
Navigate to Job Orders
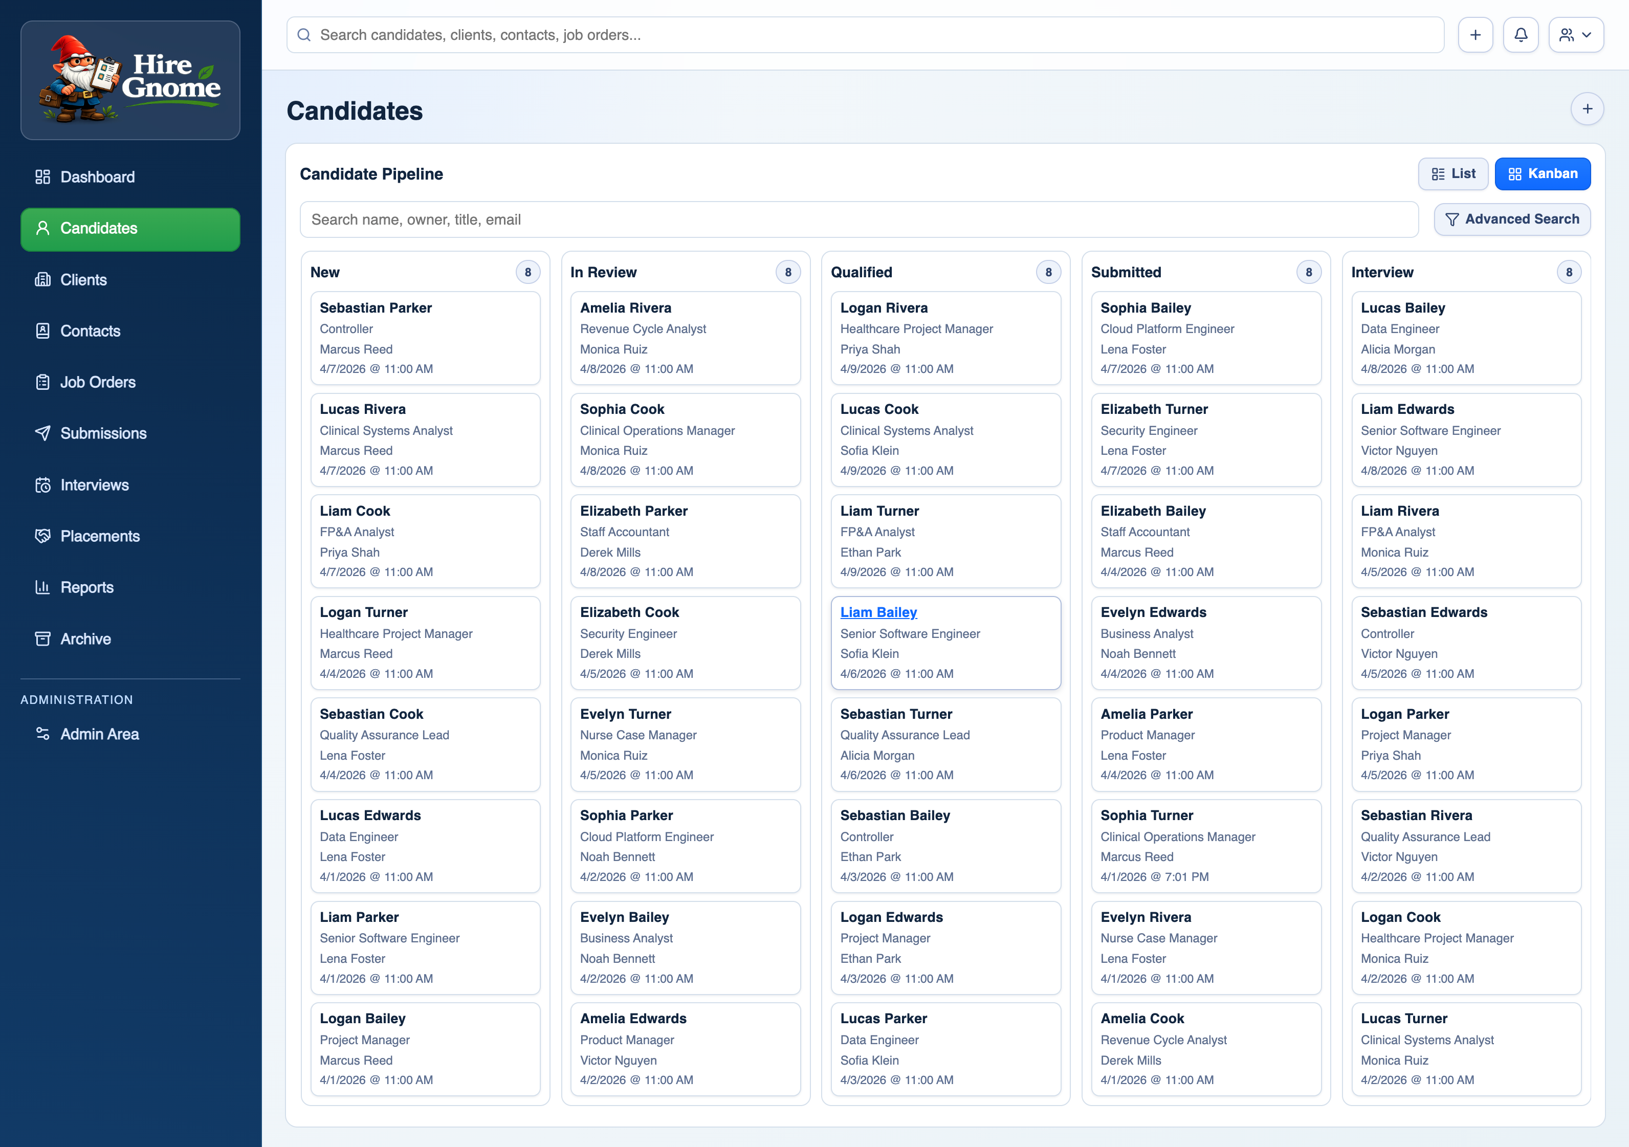[97, 382]
